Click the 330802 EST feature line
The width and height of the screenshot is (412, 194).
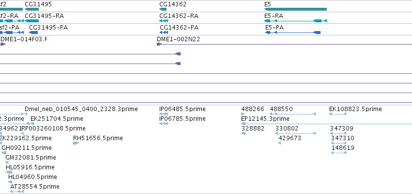pos(295,133)
